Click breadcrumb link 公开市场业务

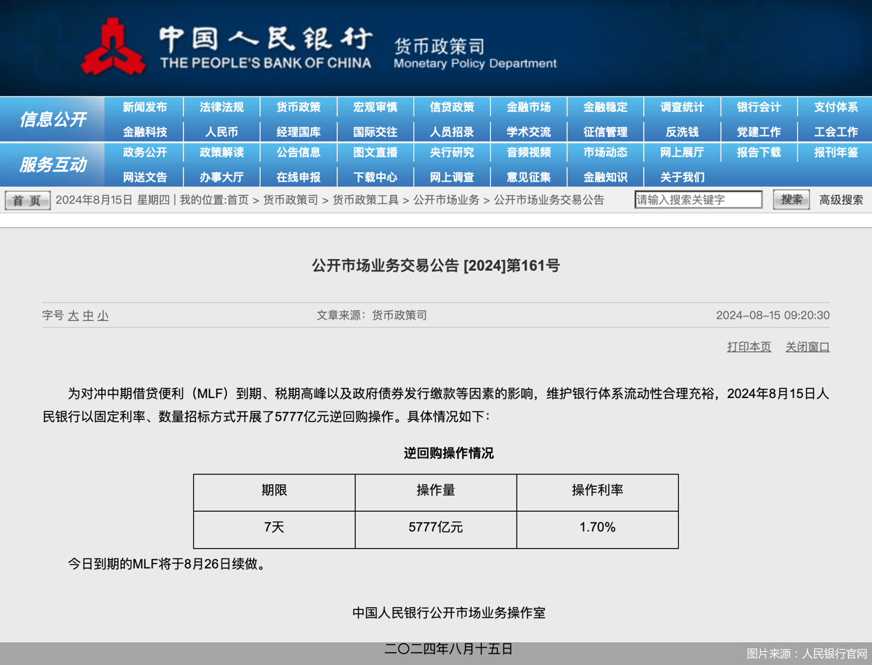point(446,200)
